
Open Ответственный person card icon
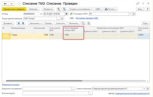click(x=148, y=89)
